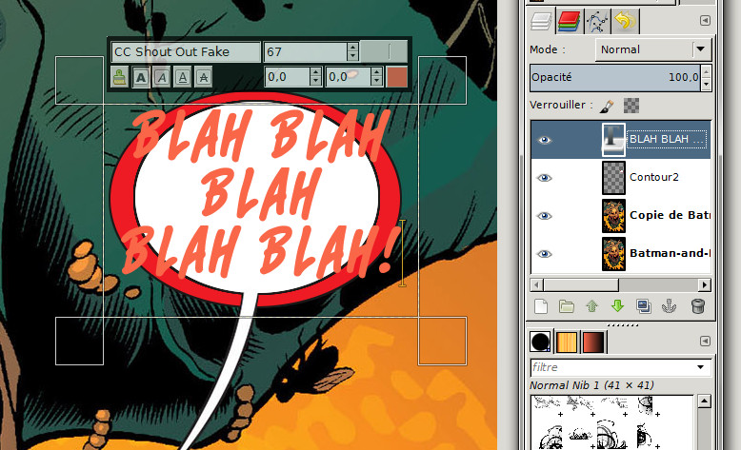Increase baseline offset with up arrow
Image resolution: width=741 pixels, height=450 pixels.
pos(315,72)
